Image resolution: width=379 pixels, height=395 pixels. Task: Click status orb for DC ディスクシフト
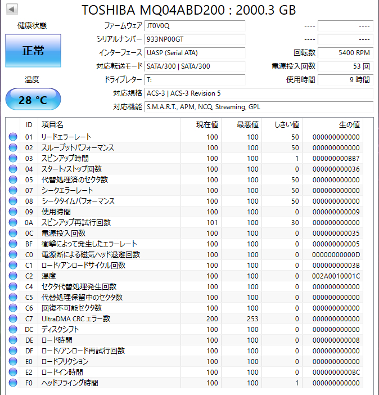coord(13,330)
